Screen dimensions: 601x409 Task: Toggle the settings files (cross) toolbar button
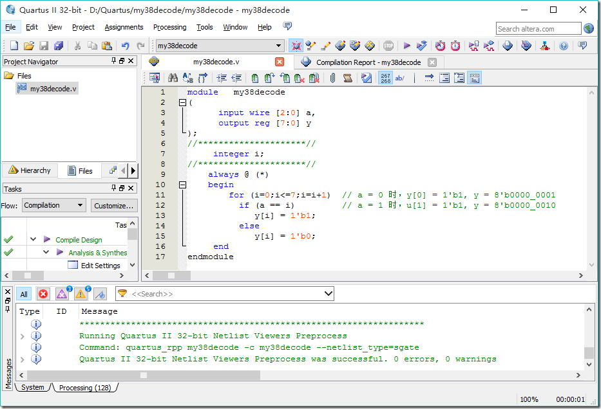pos(296,46)
